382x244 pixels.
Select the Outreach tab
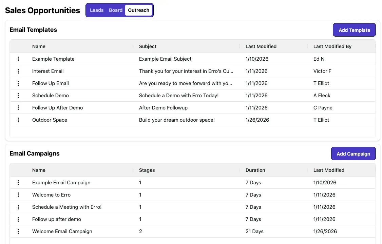click(138, 10)
